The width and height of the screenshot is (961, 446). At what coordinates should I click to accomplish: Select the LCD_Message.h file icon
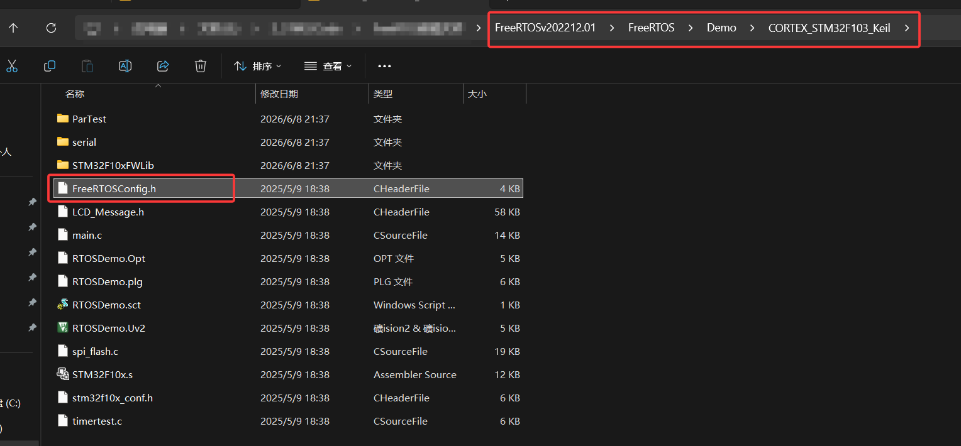tap(62, 212)
